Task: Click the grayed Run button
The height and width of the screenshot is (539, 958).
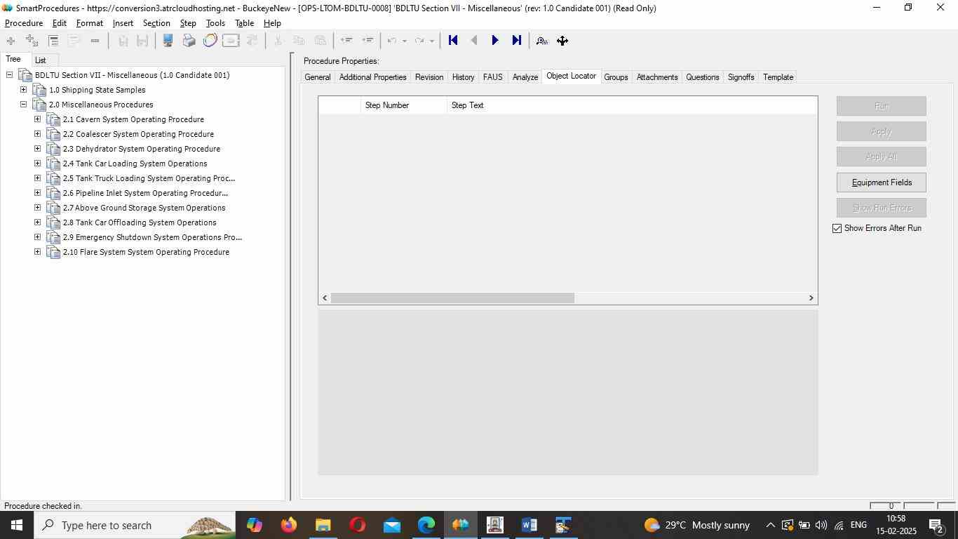Action: 882,106
